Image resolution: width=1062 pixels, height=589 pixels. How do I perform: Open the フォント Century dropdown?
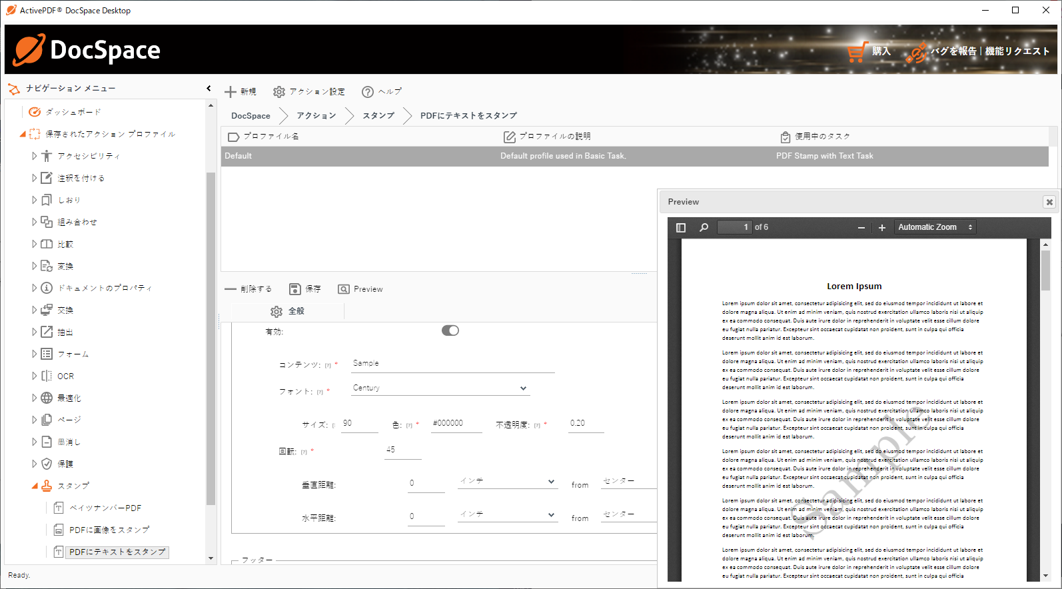440,388
